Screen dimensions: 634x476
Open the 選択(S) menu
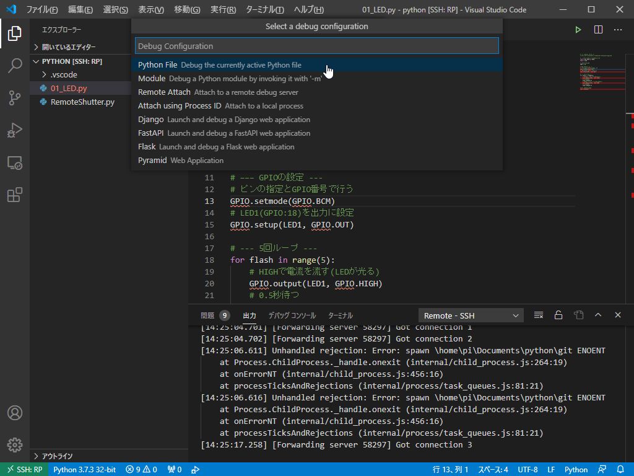pos(115,9)
